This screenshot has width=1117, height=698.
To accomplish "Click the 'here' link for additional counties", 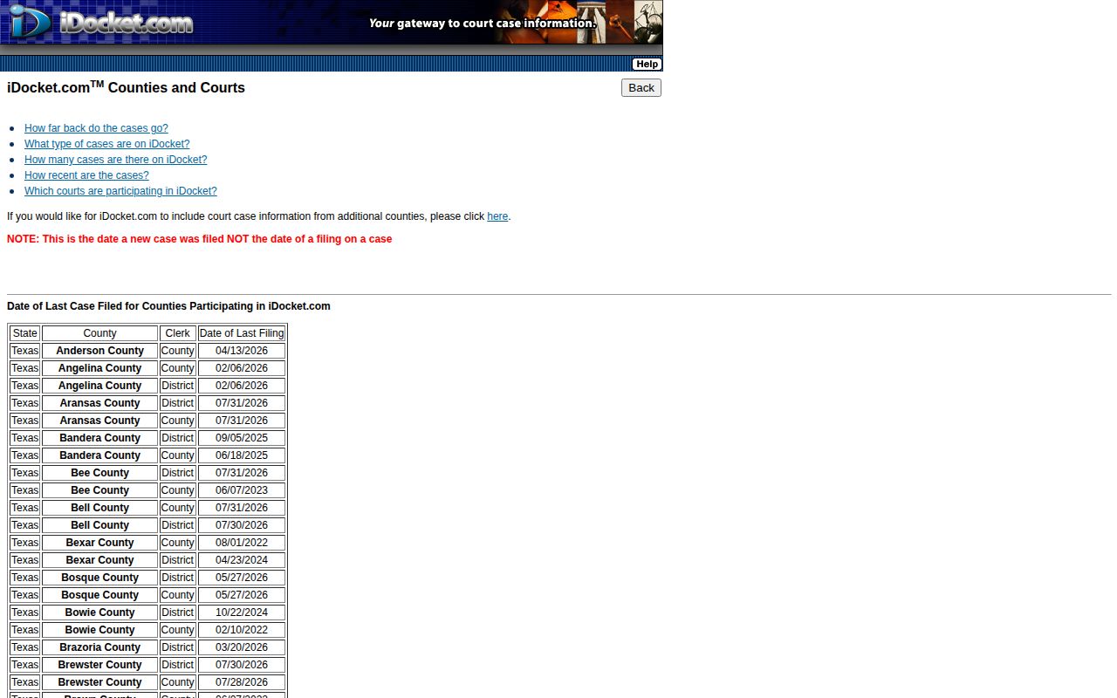I will tap(497, 216).
